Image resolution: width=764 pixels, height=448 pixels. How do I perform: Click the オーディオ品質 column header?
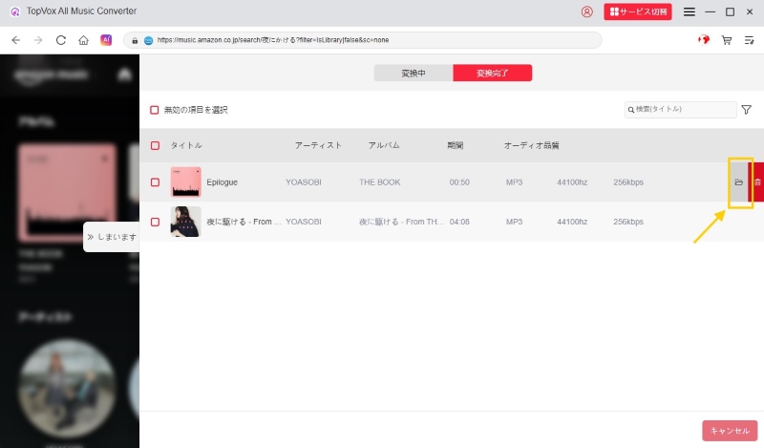coord(531,145)
